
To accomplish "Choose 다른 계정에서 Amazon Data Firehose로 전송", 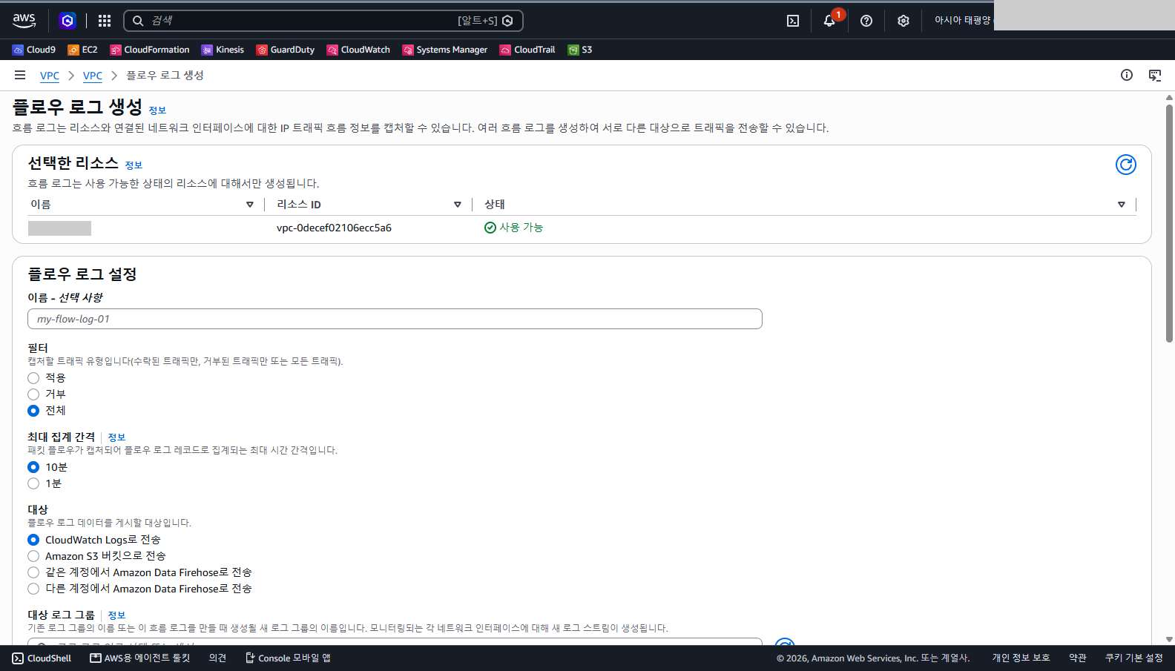I will [x=33, y=589].
